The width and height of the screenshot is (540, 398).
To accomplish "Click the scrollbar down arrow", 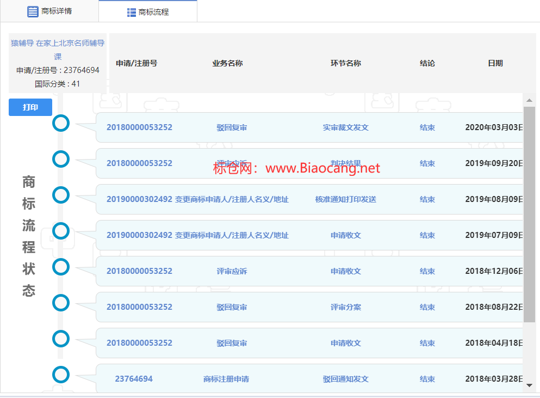I will [529, 385].
